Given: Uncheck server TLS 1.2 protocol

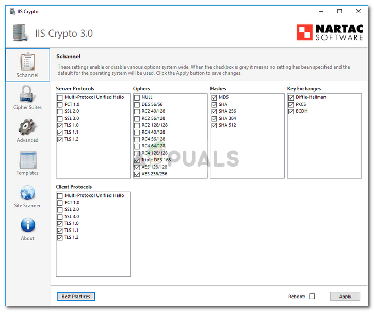Looking at the screenshot, I should click(60, 139).
